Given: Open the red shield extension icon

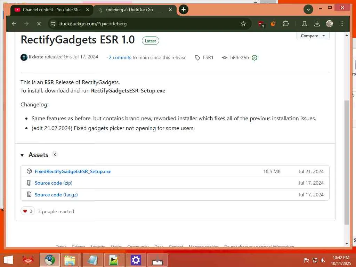Looking at the screenshot, I should (x=261, y=24).
